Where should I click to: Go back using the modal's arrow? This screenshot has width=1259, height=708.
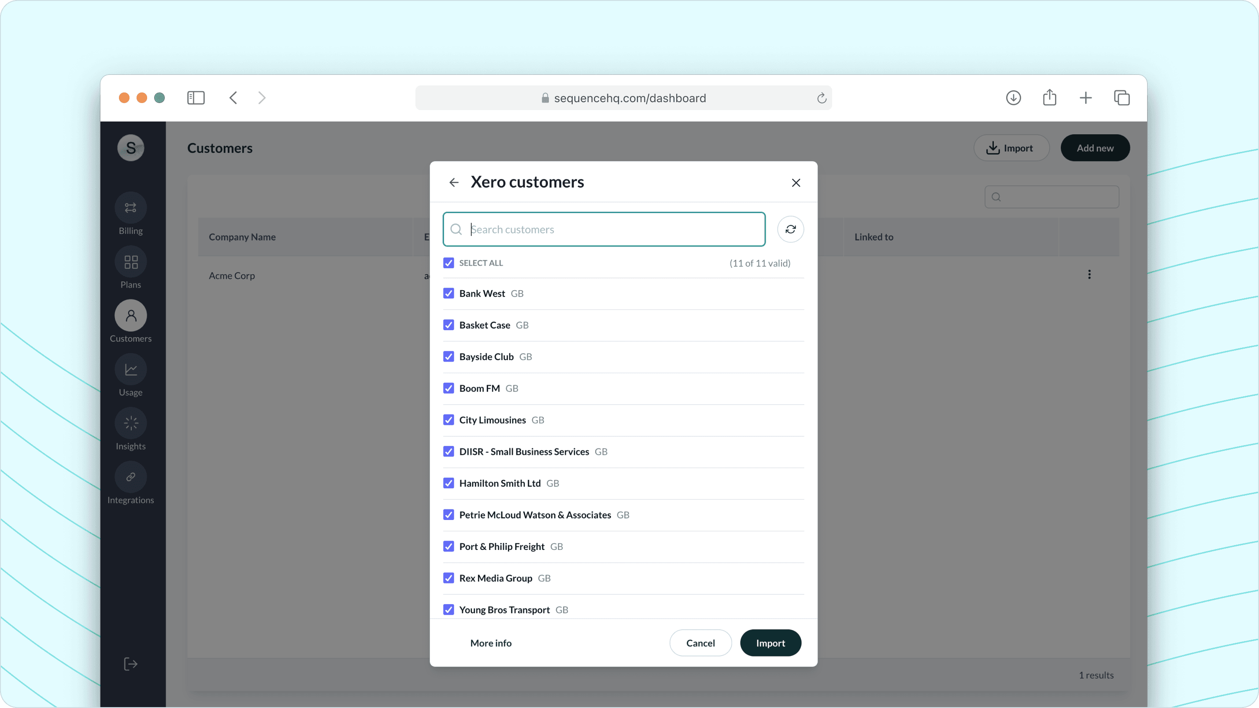[454, 182]
